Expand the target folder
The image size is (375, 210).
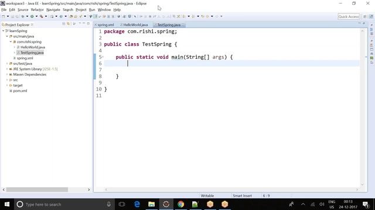point(7,85)
